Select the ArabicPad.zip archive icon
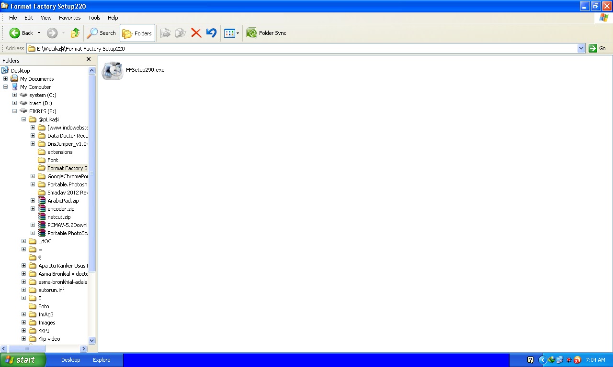 click(x=42, y=201)
